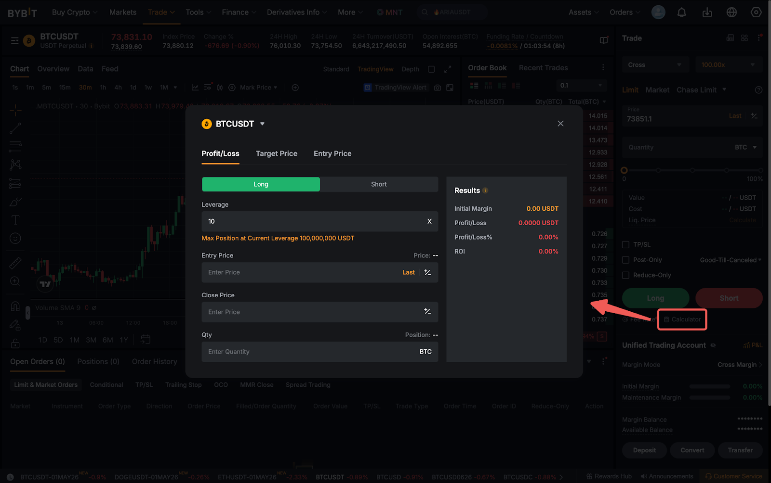Viewport: 771px width, 483px height.
Task: Open the notifications bell icon
Action: tap(681, 13)
